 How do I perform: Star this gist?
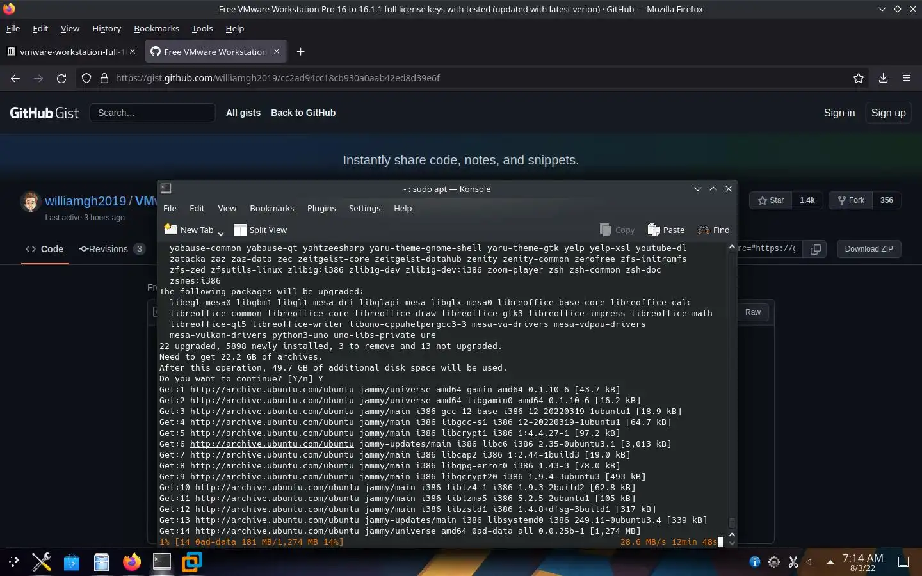coord(771,200)
